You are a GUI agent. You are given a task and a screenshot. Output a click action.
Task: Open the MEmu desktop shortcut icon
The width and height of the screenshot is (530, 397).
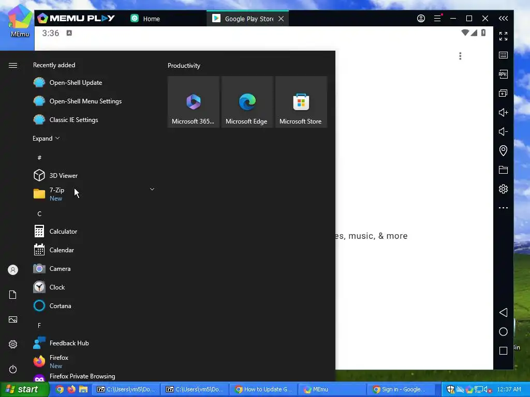tap(20, 21)
